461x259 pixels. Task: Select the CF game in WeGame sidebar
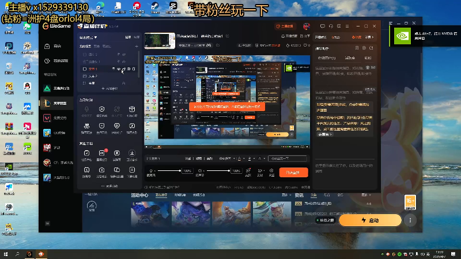tap(58, 162)
